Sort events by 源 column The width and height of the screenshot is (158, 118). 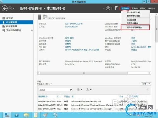(72, 97)
